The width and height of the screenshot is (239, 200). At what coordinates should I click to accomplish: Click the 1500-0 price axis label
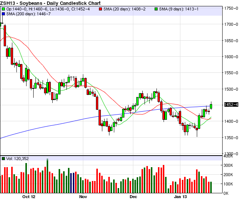[x=231, y=89]
